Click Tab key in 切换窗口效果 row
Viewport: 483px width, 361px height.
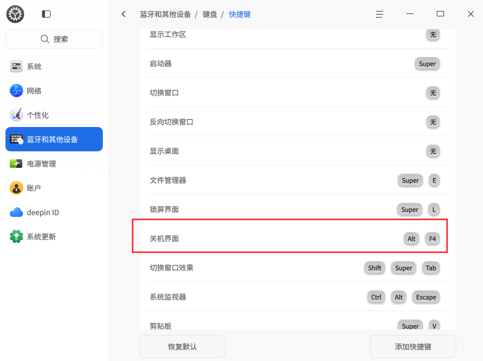431,268
